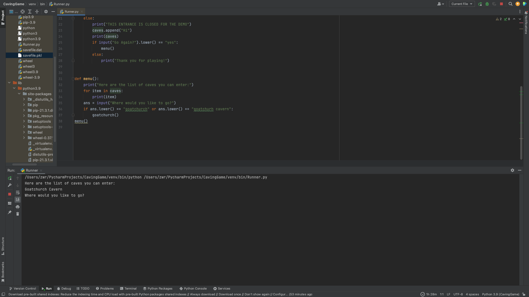Image resolution: width=529 pixels, height=297 pixels.
Task: Select savefile.dat in project tree
Action: [32, 50]
